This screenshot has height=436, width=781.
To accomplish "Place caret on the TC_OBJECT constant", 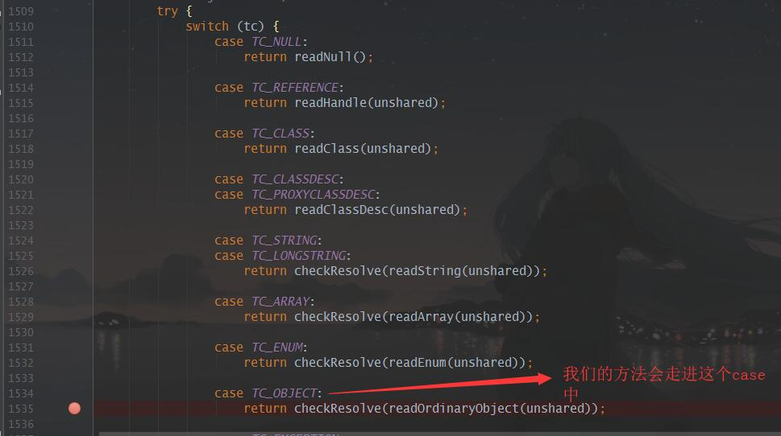I will [285, 393].
